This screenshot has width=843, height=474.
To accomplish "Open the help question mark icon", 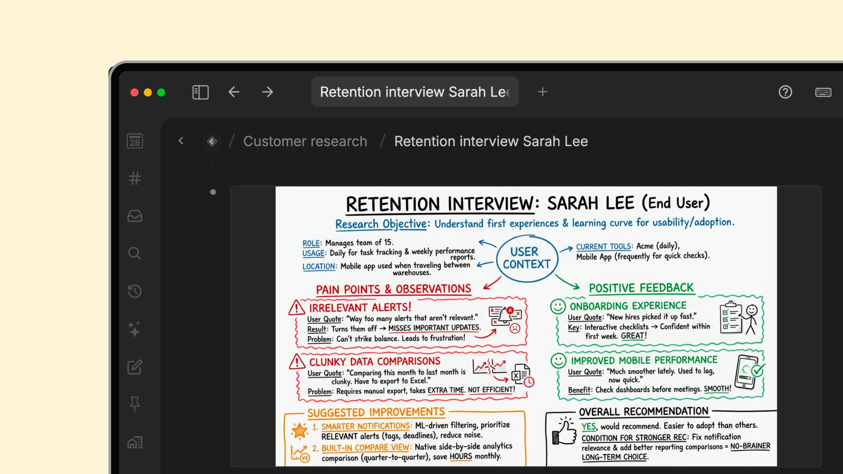I will click(x=785, y=92).
